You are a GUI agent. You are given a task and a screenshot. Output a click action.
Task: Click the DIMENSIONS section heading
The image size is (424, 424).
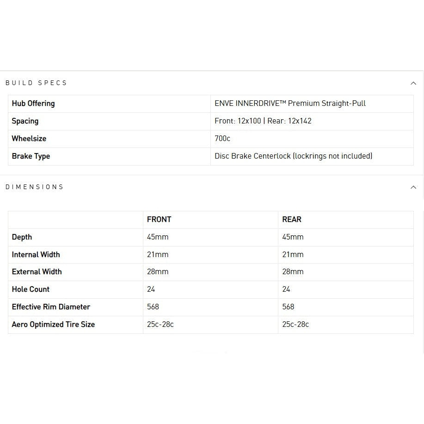click(35, 187)
